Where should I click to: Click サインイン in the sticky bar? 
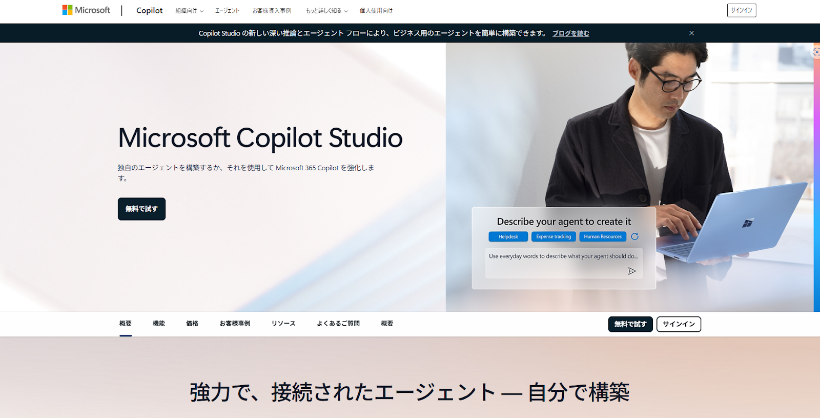679,324
